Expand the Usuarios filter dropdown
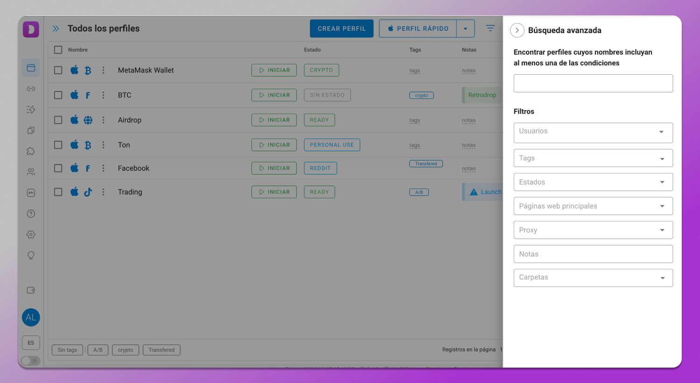The image size is (700, 383). point(593,132)
